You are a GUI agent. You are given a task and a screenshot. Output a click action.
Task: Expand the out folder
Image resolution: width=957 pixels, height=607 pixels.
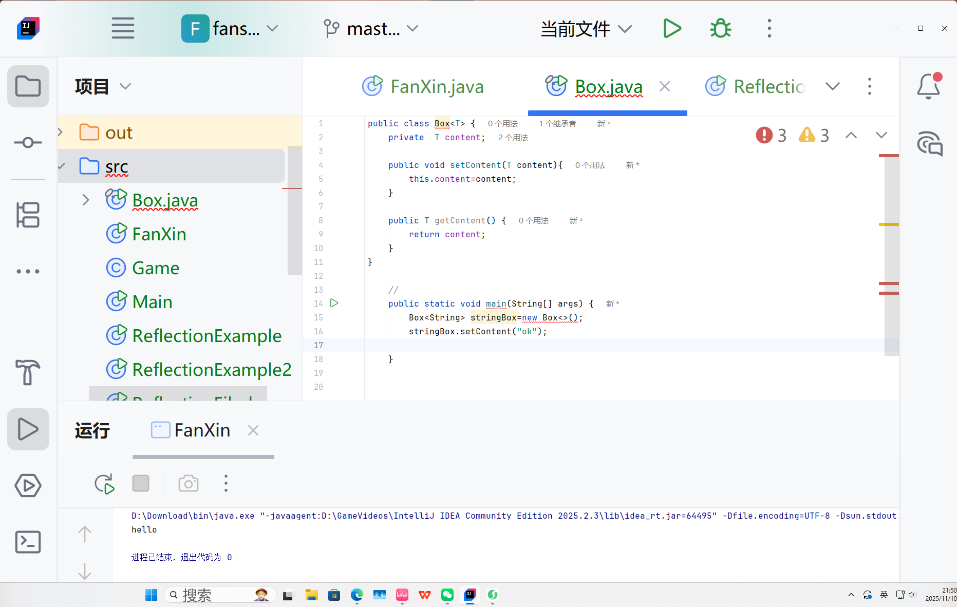coord(61,132)
